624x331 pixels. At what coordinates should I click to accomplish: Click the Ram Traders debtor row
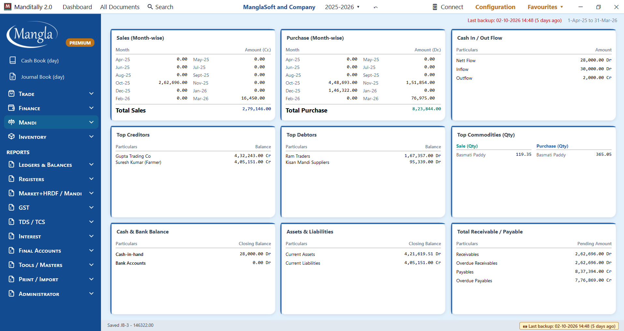[x=363, y=156]
